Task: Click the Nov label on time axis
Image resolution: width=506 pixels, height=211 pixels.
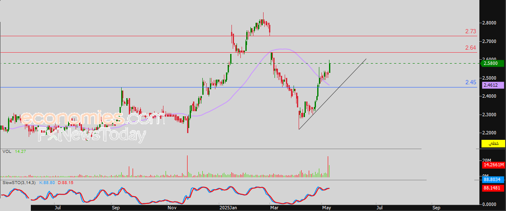Action: tap(171, 208)
